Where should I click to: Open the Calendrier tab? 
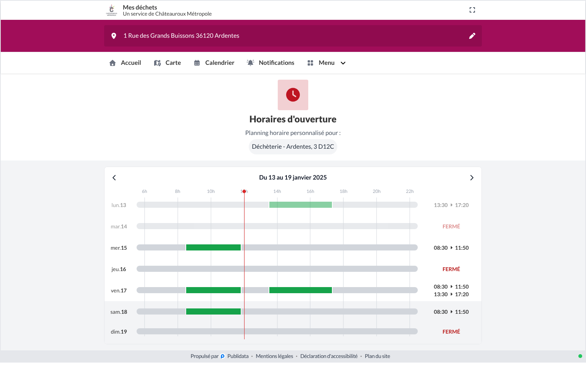(214, 63)
